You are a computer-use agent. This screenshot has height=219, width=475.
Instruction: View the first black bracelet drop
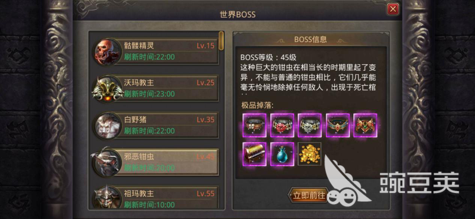click(254, 125)
